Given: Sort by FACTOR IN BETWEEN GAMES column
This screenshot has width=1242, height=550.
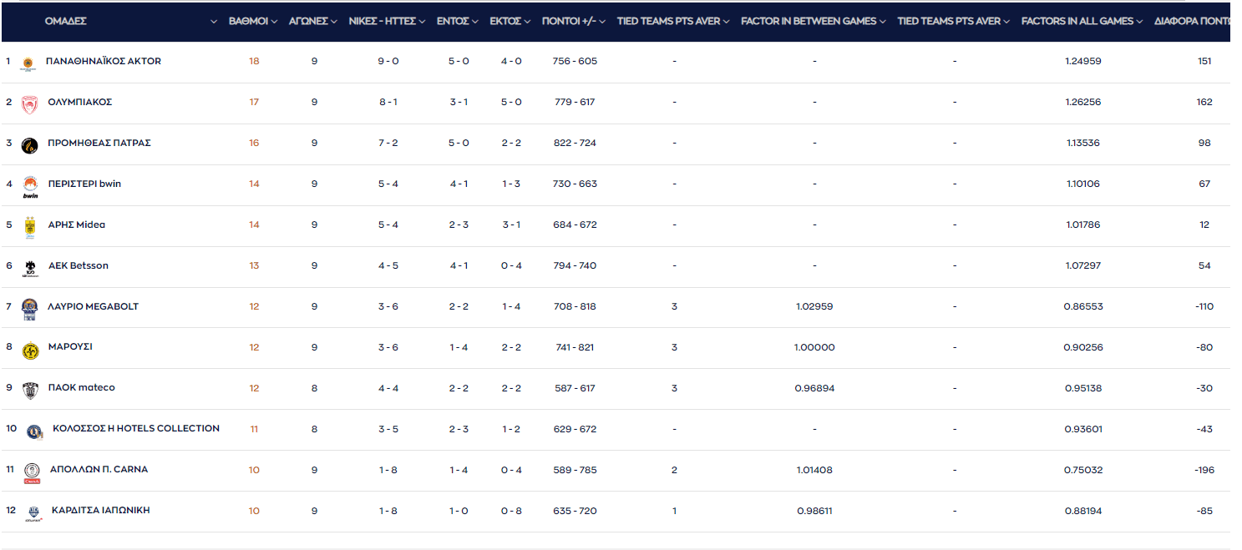Looking at the screenshot, I should 814,21.
